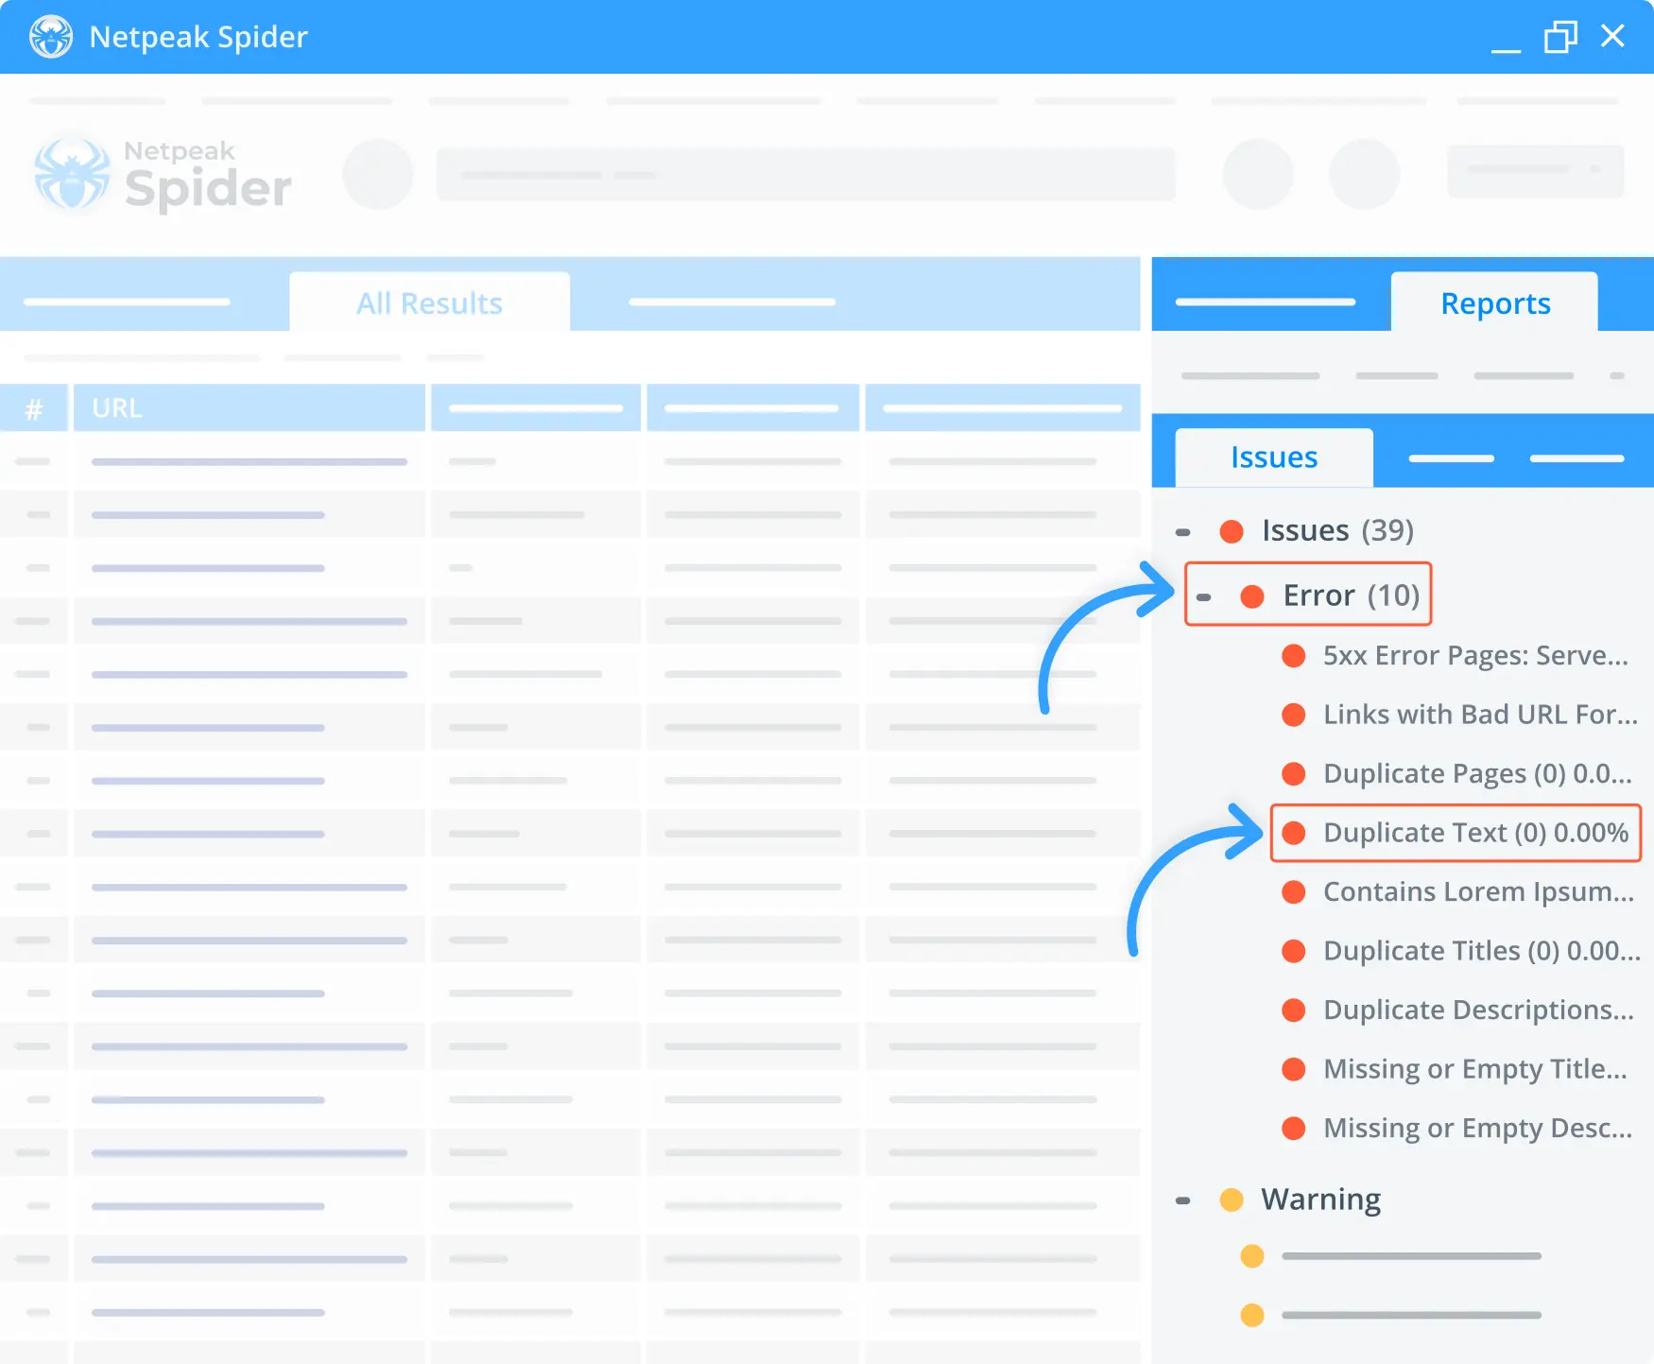The image size is (1654, 1364).
Task: Click the yellow dot beside Warning
Action: (1231, 1200)
